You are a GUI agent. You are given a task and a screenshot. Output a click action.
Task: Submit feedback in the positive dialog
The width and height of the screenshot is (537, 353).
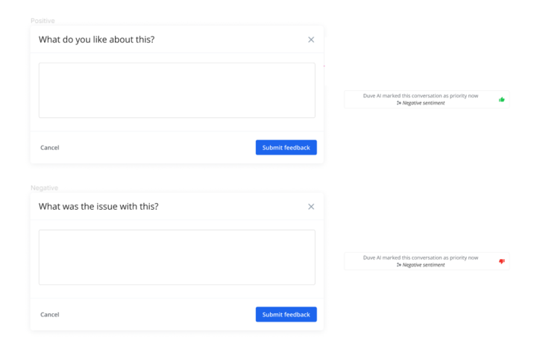point(286,147)
